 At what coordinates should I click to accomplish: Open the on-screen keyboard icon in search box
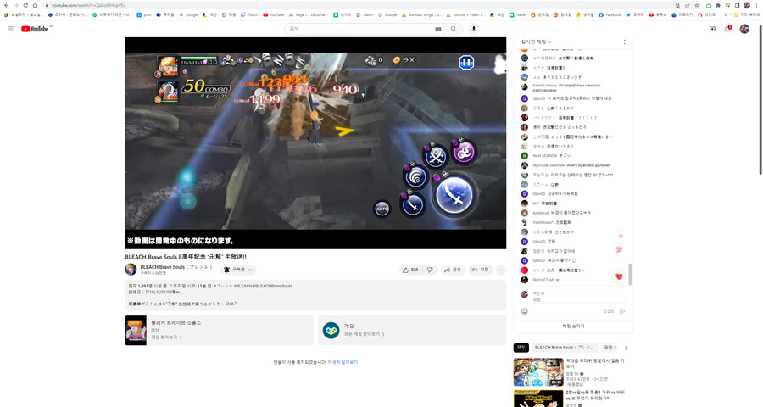pyautogui.click(x=438, y=29)
